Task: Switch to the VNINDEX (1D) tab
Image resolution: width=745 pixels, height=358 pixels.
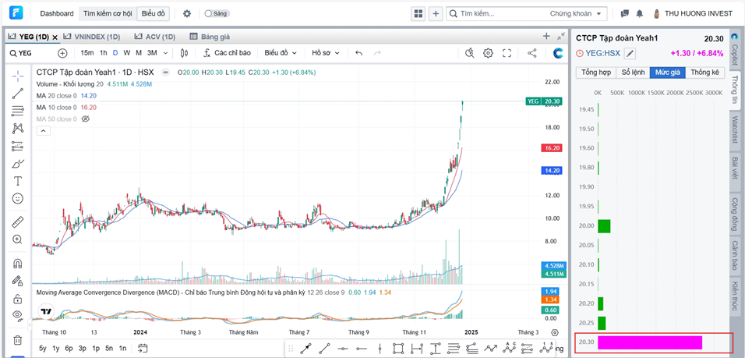Action: click(x=91, y=37)
